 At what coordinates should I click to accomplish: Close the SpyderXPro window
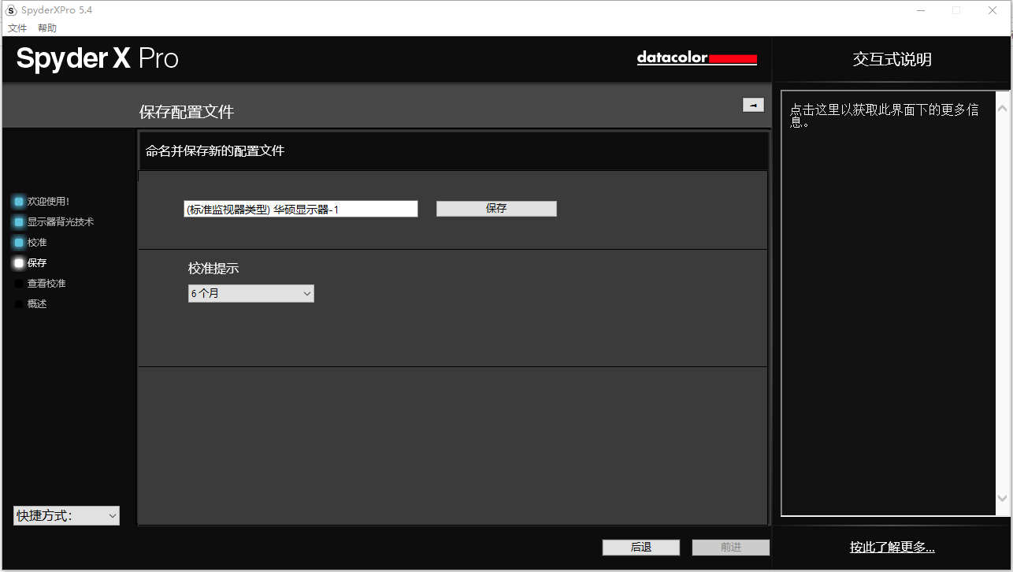click(993, 10)
